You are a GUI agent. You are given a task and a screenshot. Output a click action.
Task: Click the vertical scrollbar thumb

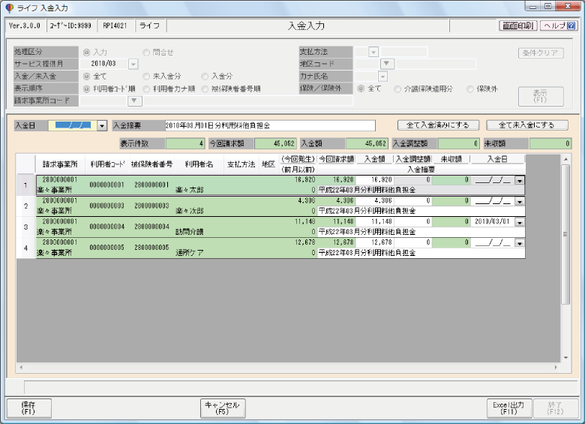[565, 234]
